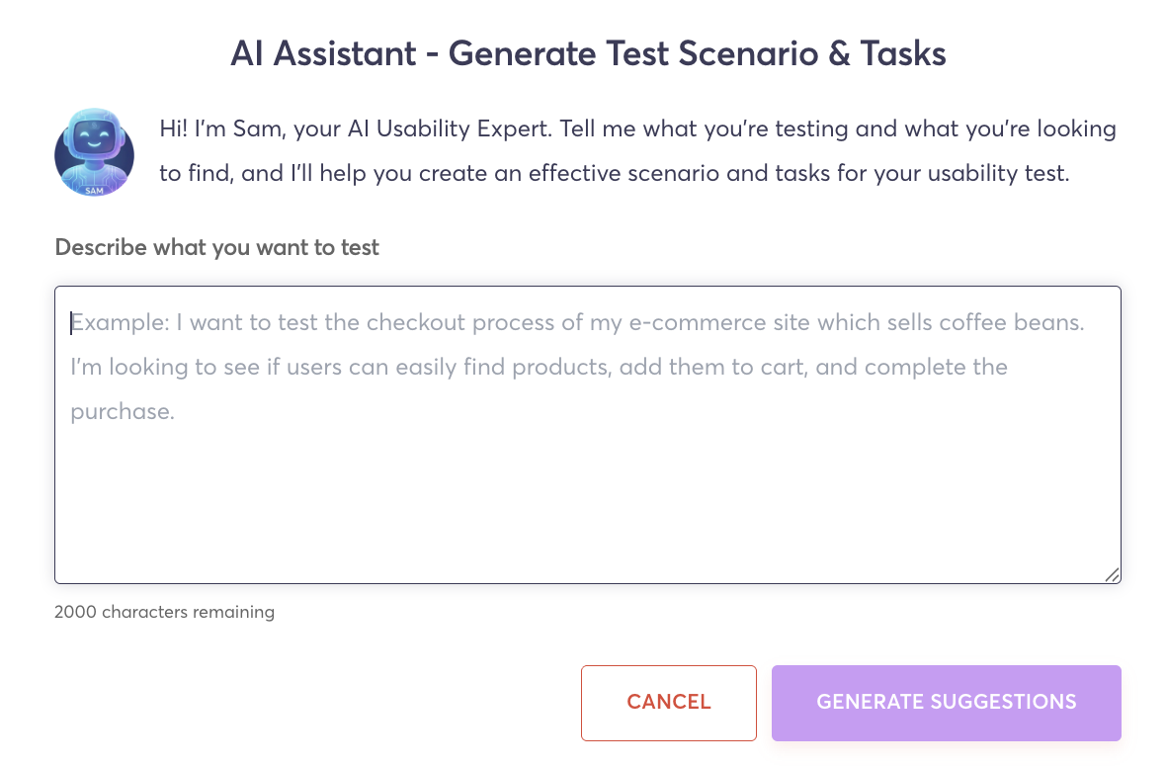Dismiss the dialog via the CANCEL button
This screenshot has height=767, width=1166.
pyautogui.click(x=668, y=702)
